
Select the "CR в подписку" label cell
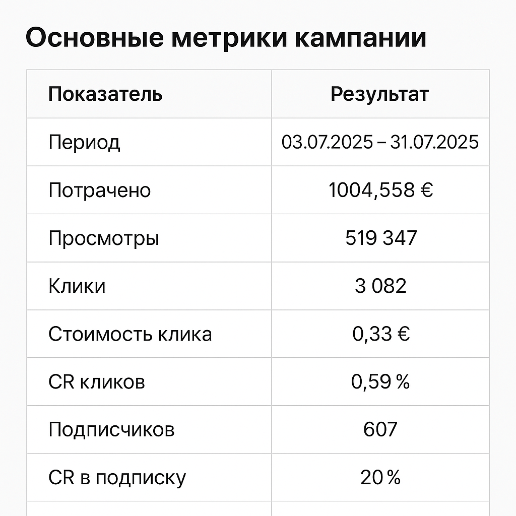click(x=117, y=478)
